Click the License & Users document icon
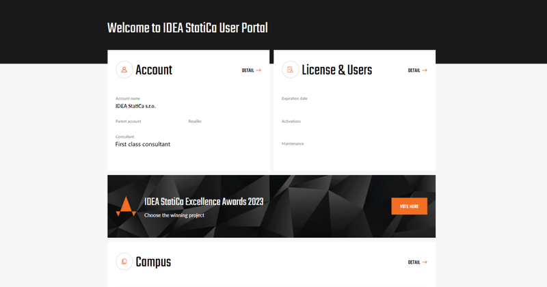This screenshot has width=547, height=287. tap(290, 70)
